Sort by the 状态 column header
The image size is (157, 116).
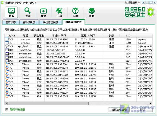pos(111,35)
